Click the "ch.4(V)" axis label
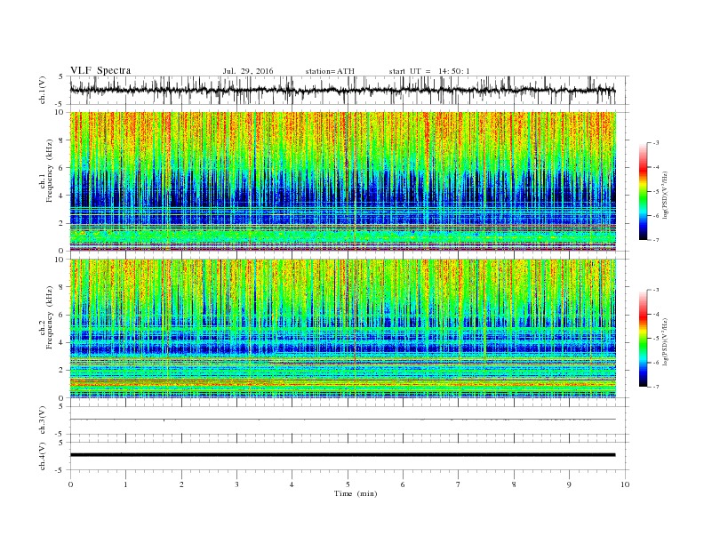This screenshot has height=544, width=704. click(x=43, y=456)
